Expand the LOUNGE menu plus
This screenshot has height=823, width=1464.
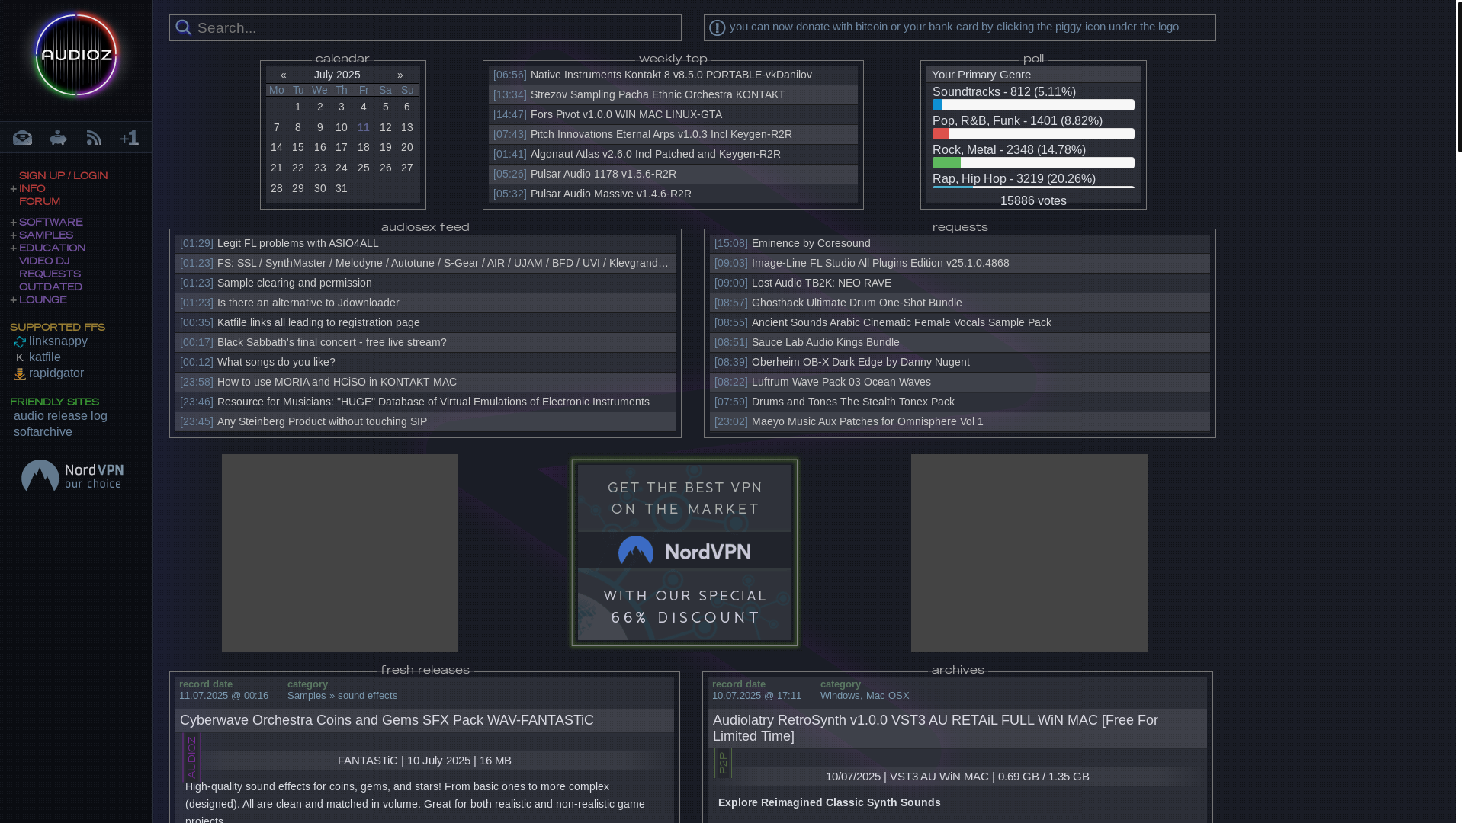(14, 300)
